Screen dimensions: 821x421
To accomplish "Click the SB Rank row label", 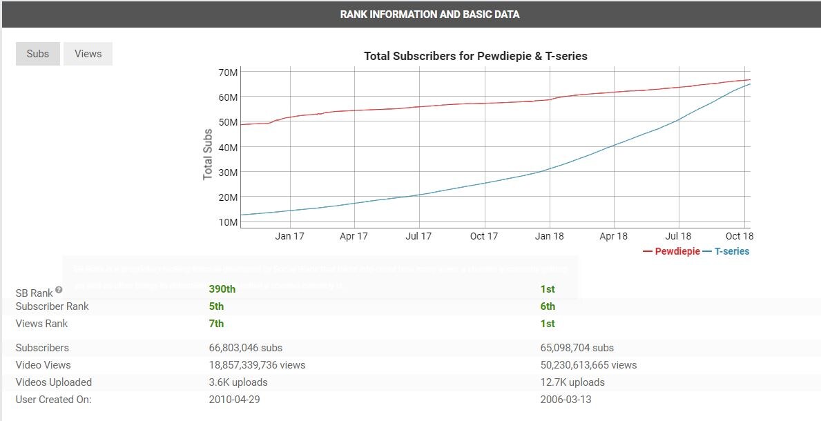I will [35, 293].
